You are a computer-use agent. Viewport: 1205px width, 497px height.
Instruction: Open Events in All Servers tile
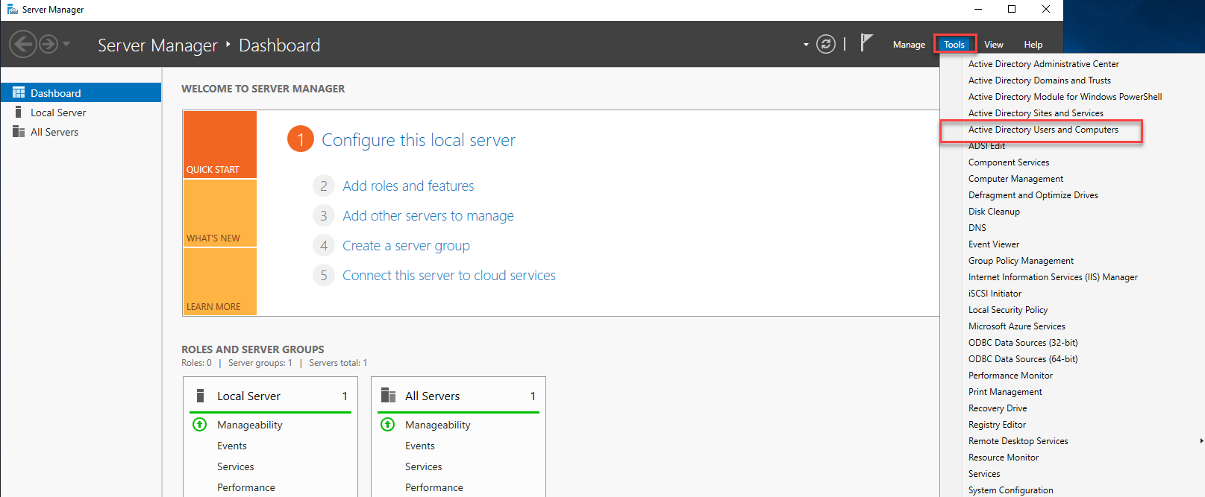(x=420, y=446)
